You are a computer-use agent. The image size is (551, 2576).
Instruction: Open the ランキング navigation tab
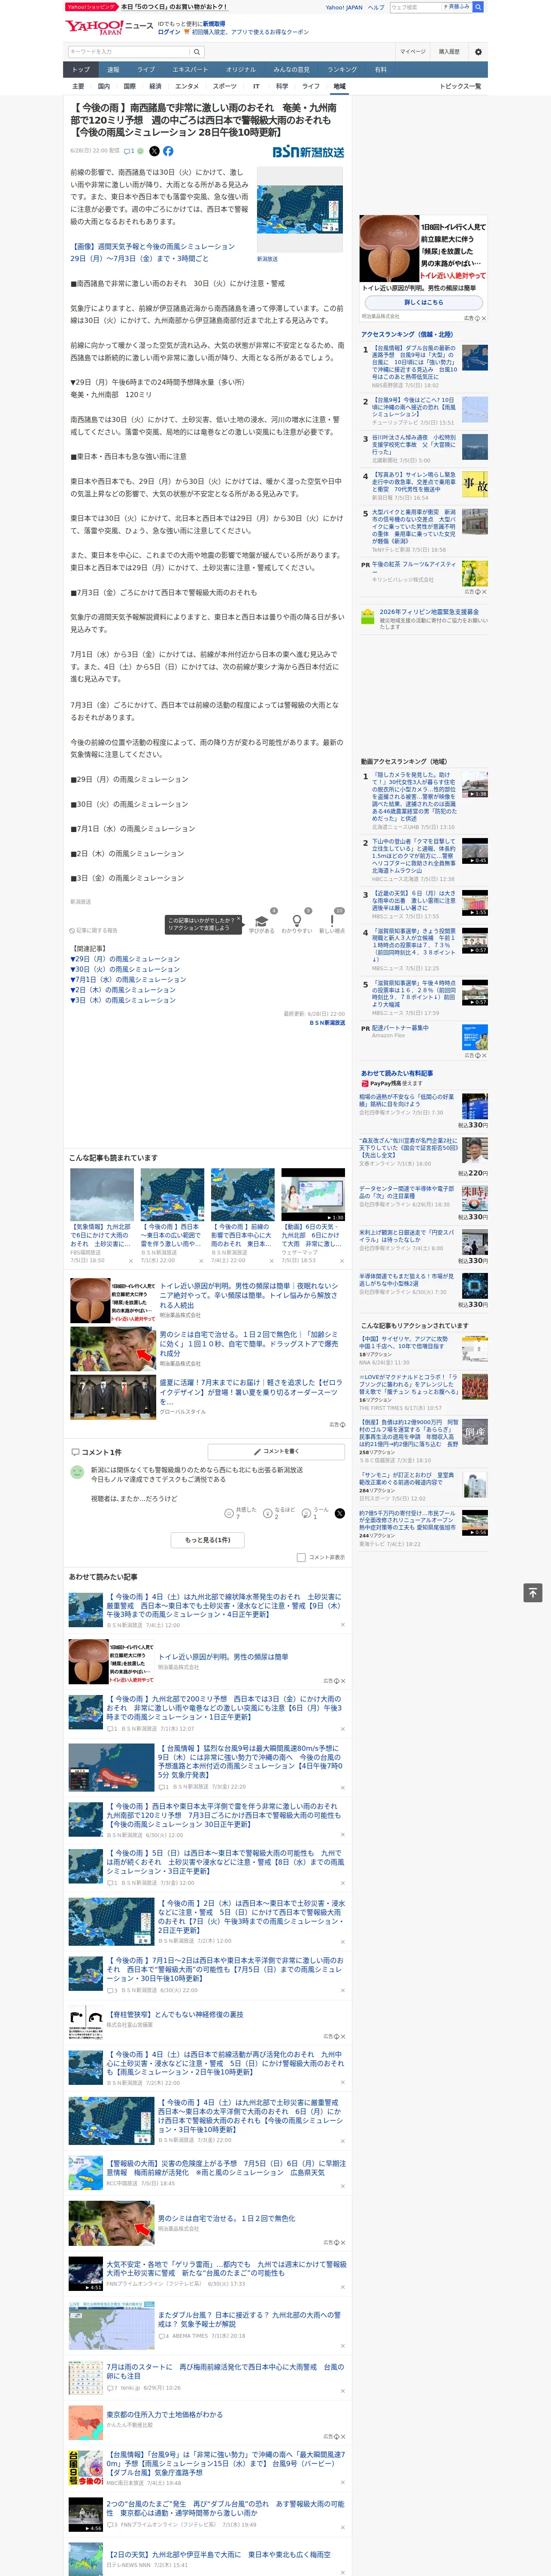342,70
